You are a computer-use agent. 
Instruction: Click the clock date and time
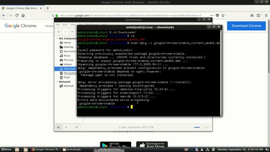coord(240,149)
